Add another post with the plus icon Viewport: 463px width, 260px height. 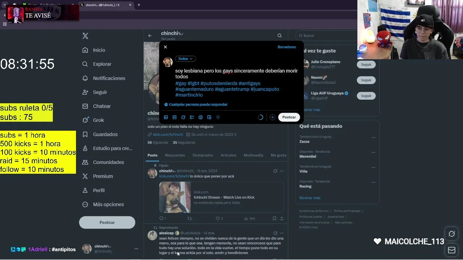[x=272, y=117]
